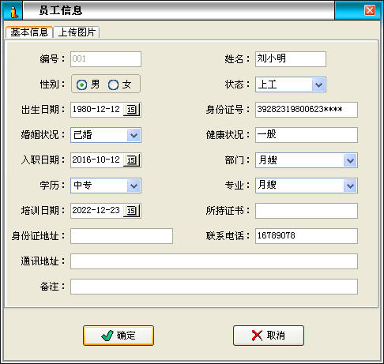384x364 pixels.
Task: Close the 员工信息 window
Action: coord(370,10)
